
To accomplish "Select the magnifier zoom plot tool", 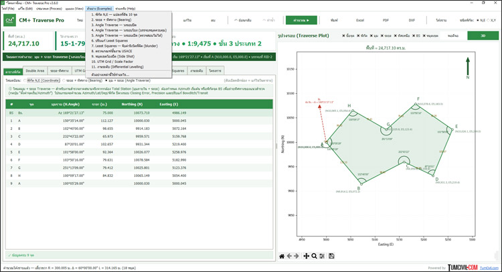I will pos(314,256).
